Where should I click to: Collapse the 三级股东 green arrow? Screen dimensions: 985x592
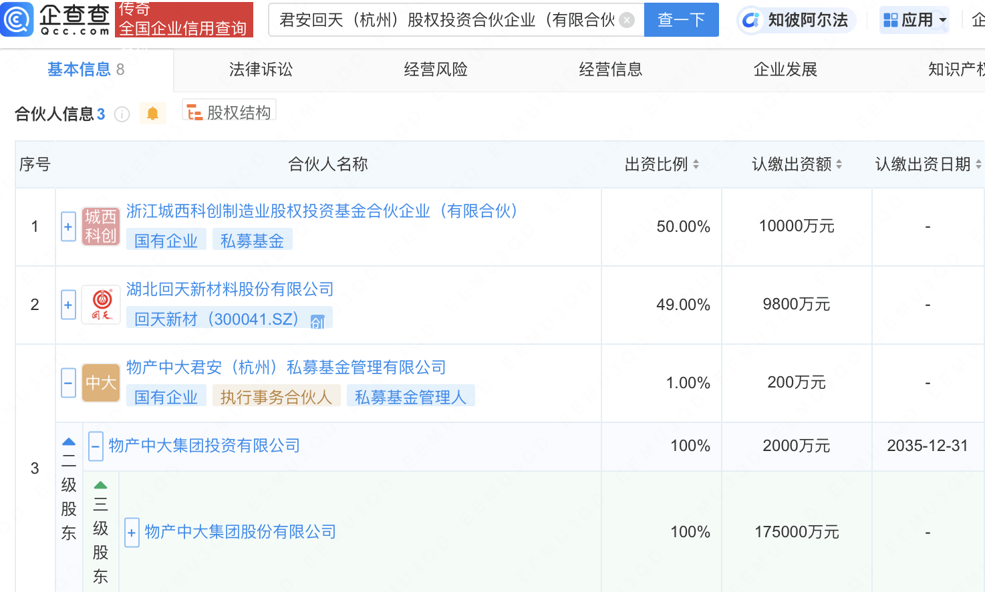[x=100, y=485]
